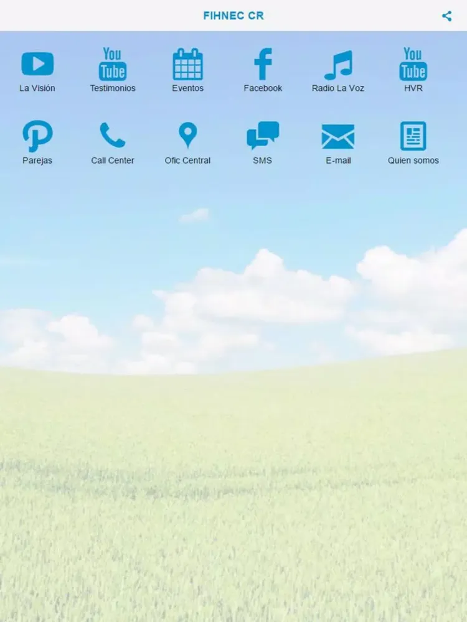Open the HVR YouTube icon

413,64
